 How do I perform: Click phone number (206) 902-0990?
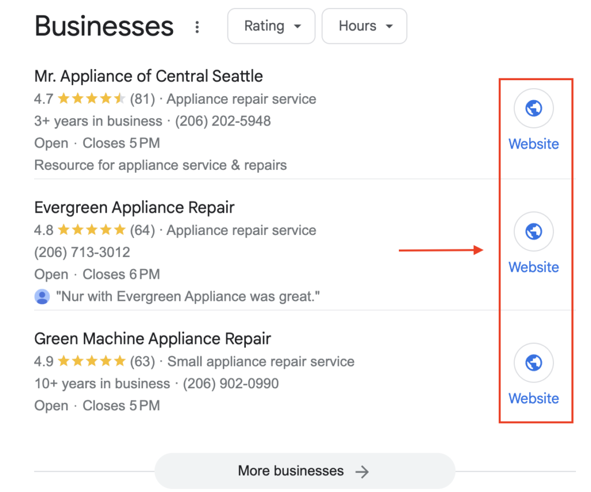click(231, 384)
